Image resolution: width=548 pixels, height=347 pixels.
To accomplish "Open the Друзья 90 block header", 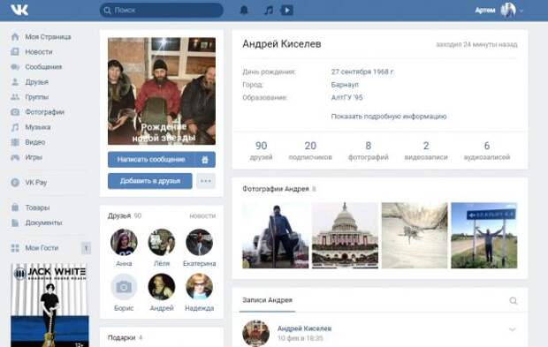I will click(125, 215).
